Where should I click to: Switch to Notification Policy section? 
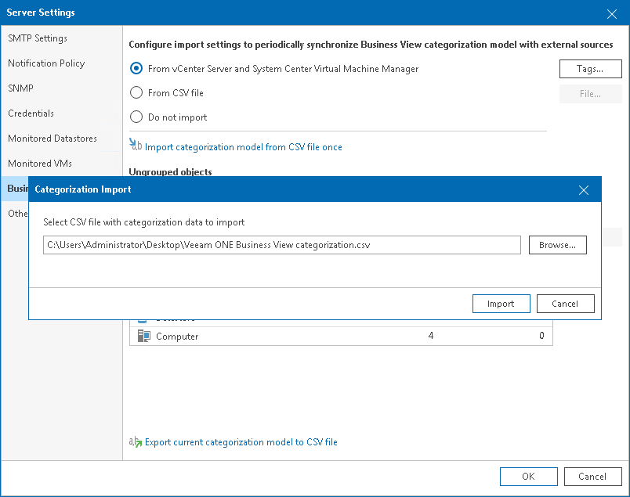(x=46, y=63)
